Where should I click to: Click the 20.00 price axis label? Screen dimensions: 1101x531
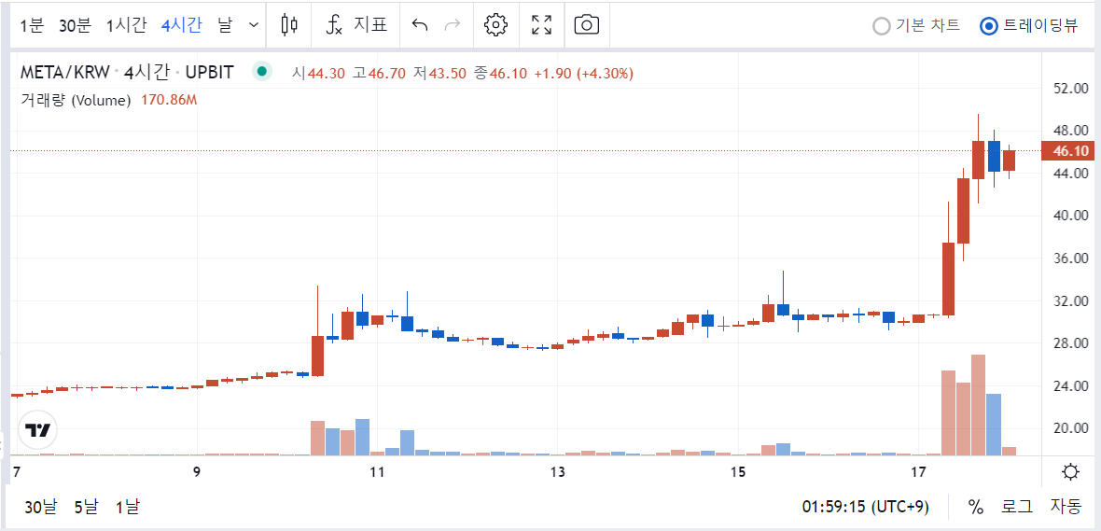pos(1071,428)
